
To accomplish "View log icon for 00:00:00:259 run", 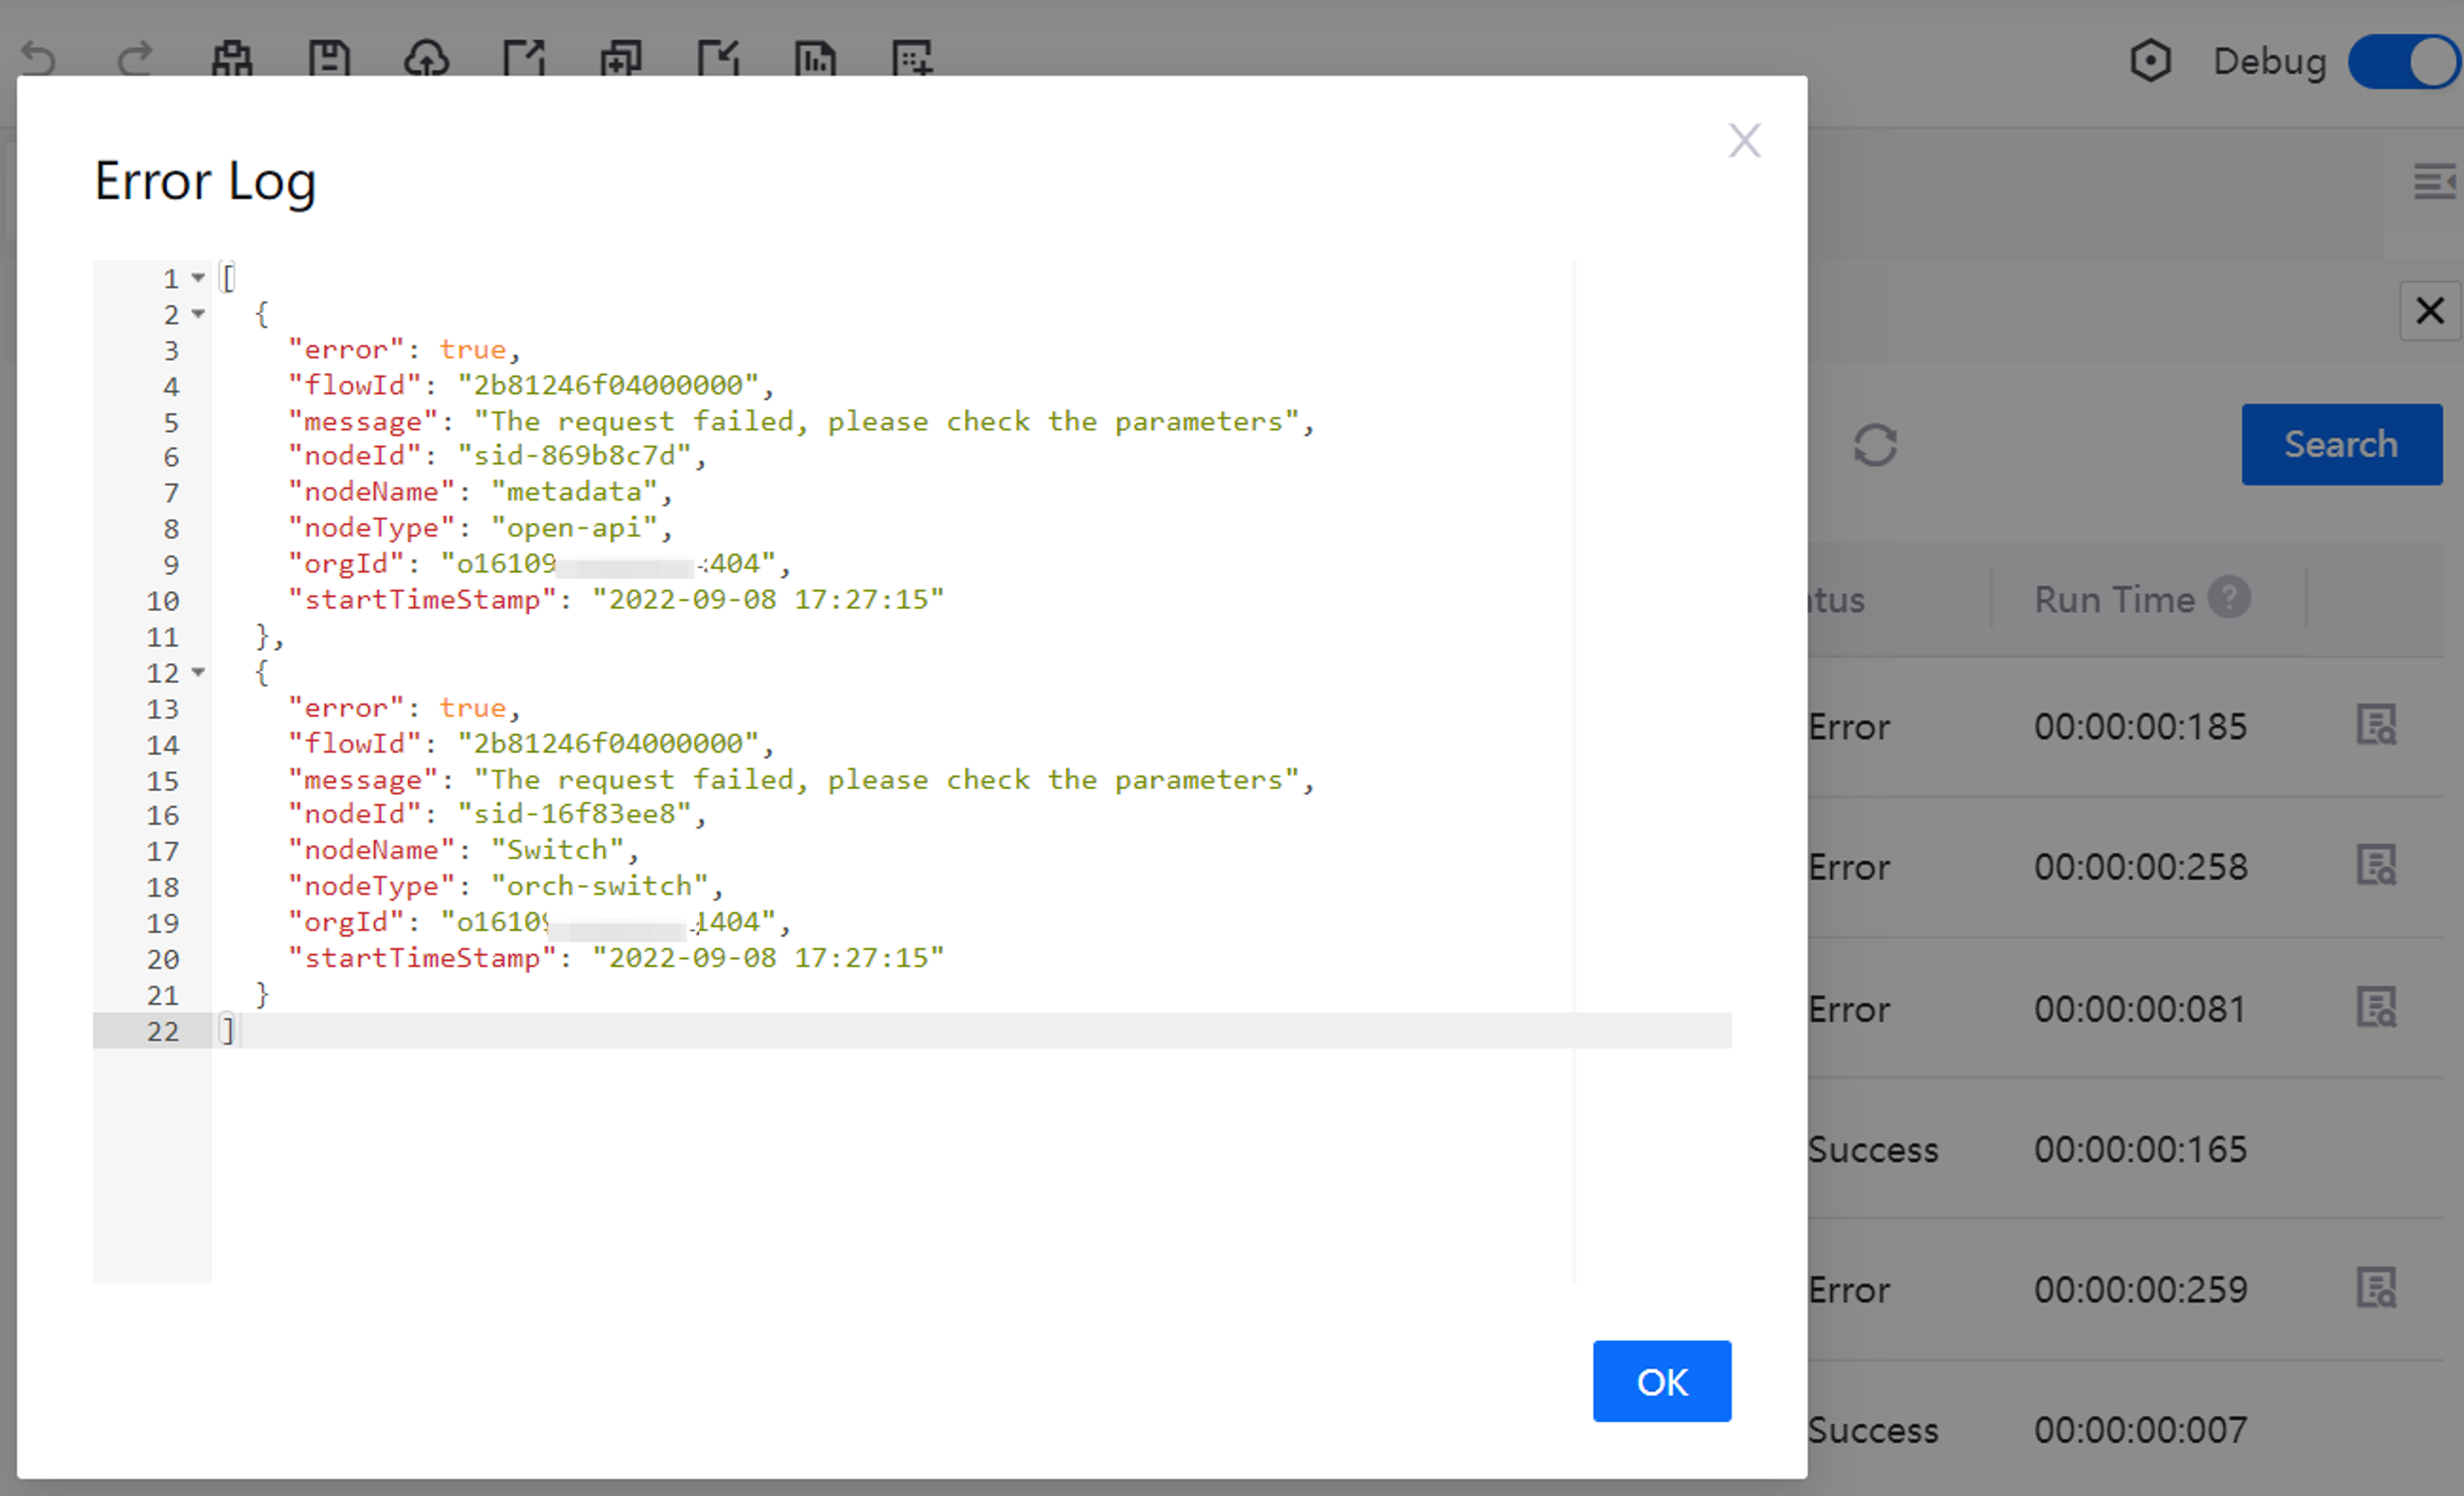I will (2376, 1288).
